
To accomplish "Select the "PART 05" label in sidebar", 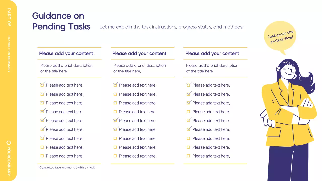I will (9, 17).
